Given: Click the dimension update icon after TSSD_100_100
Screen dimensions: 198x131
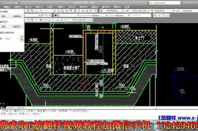Looking at the screenshot, I should tap(91, 20).
